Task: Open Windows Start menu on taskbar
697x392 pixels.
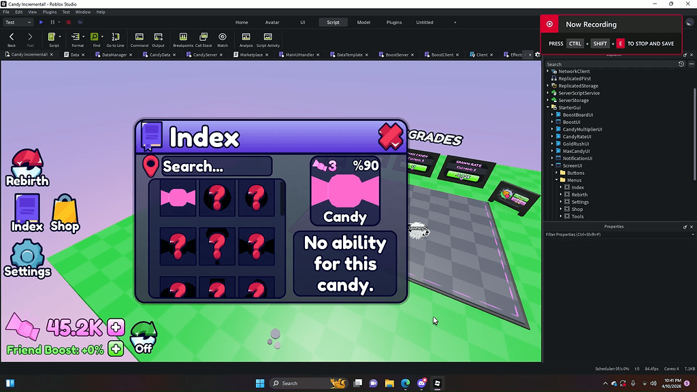Action: (260, 383)
